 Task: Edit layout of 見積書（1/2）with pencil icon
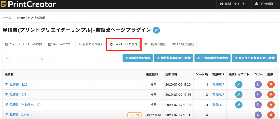(239, 84)
